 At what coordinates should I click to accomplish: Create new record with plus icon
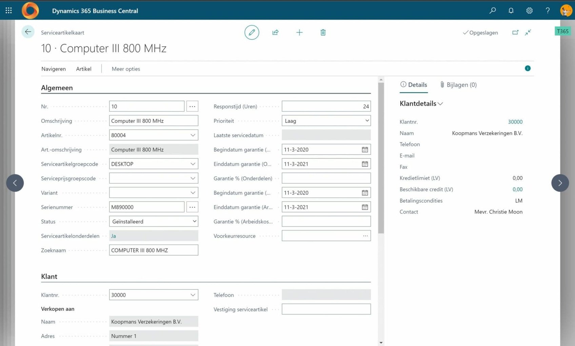(299, 33)
